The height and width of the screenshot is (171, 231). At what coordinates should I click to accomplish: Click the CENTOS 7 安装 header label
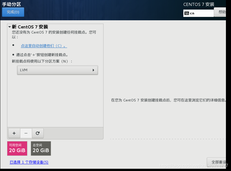tap(199, 5)
